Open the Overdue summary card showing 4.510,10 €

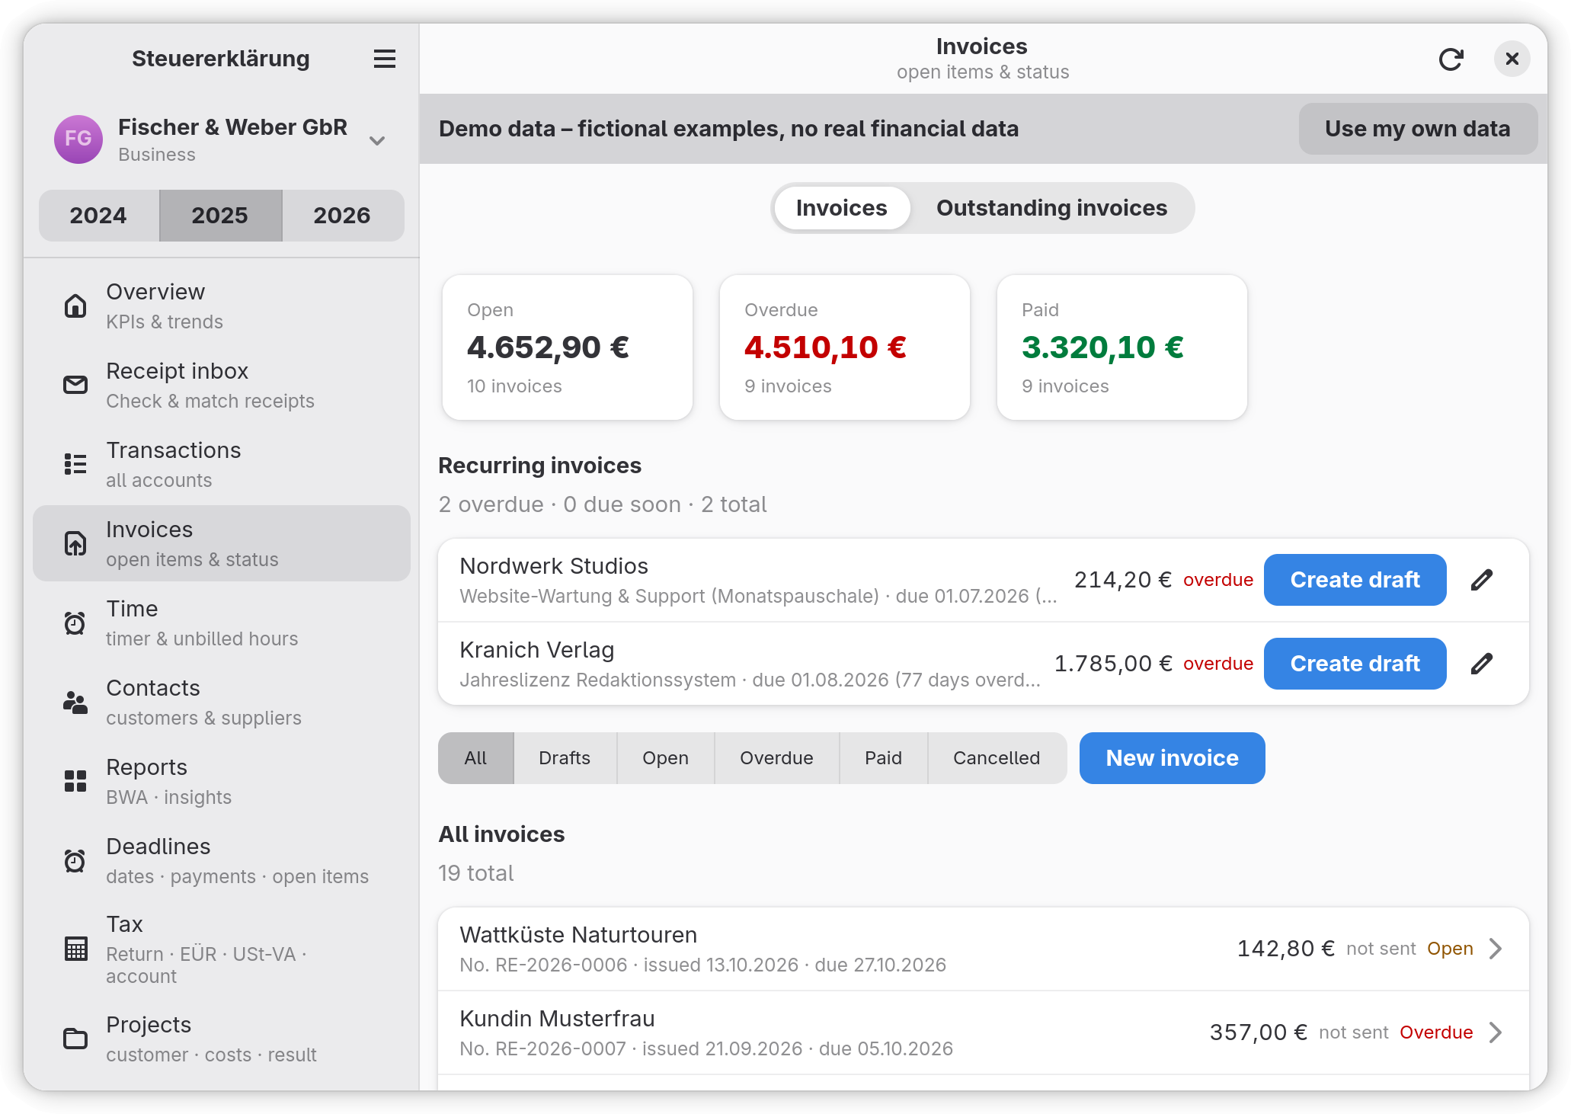click(844, 347)
